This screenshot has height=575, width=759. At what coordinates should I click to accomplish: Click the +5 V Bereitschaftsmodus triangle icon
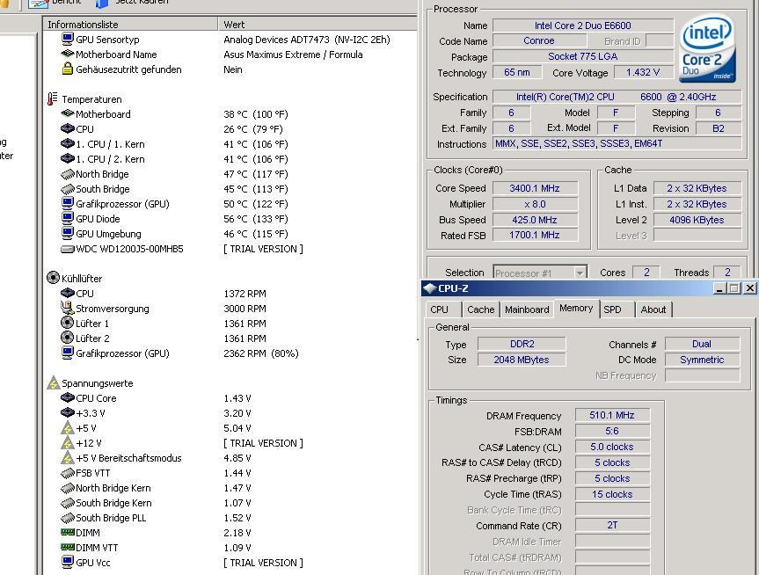[x=68, y=458]
